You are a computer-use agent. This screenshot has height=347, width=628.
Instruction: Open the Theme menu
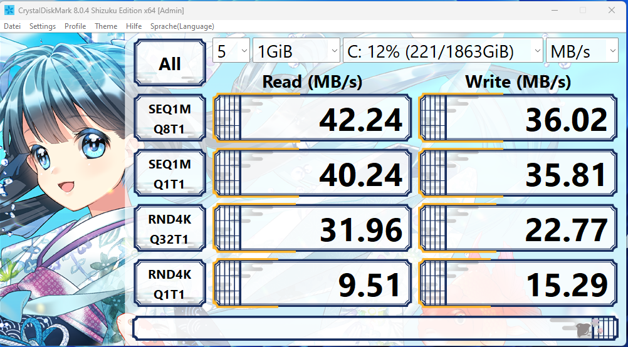click(106, 26)
